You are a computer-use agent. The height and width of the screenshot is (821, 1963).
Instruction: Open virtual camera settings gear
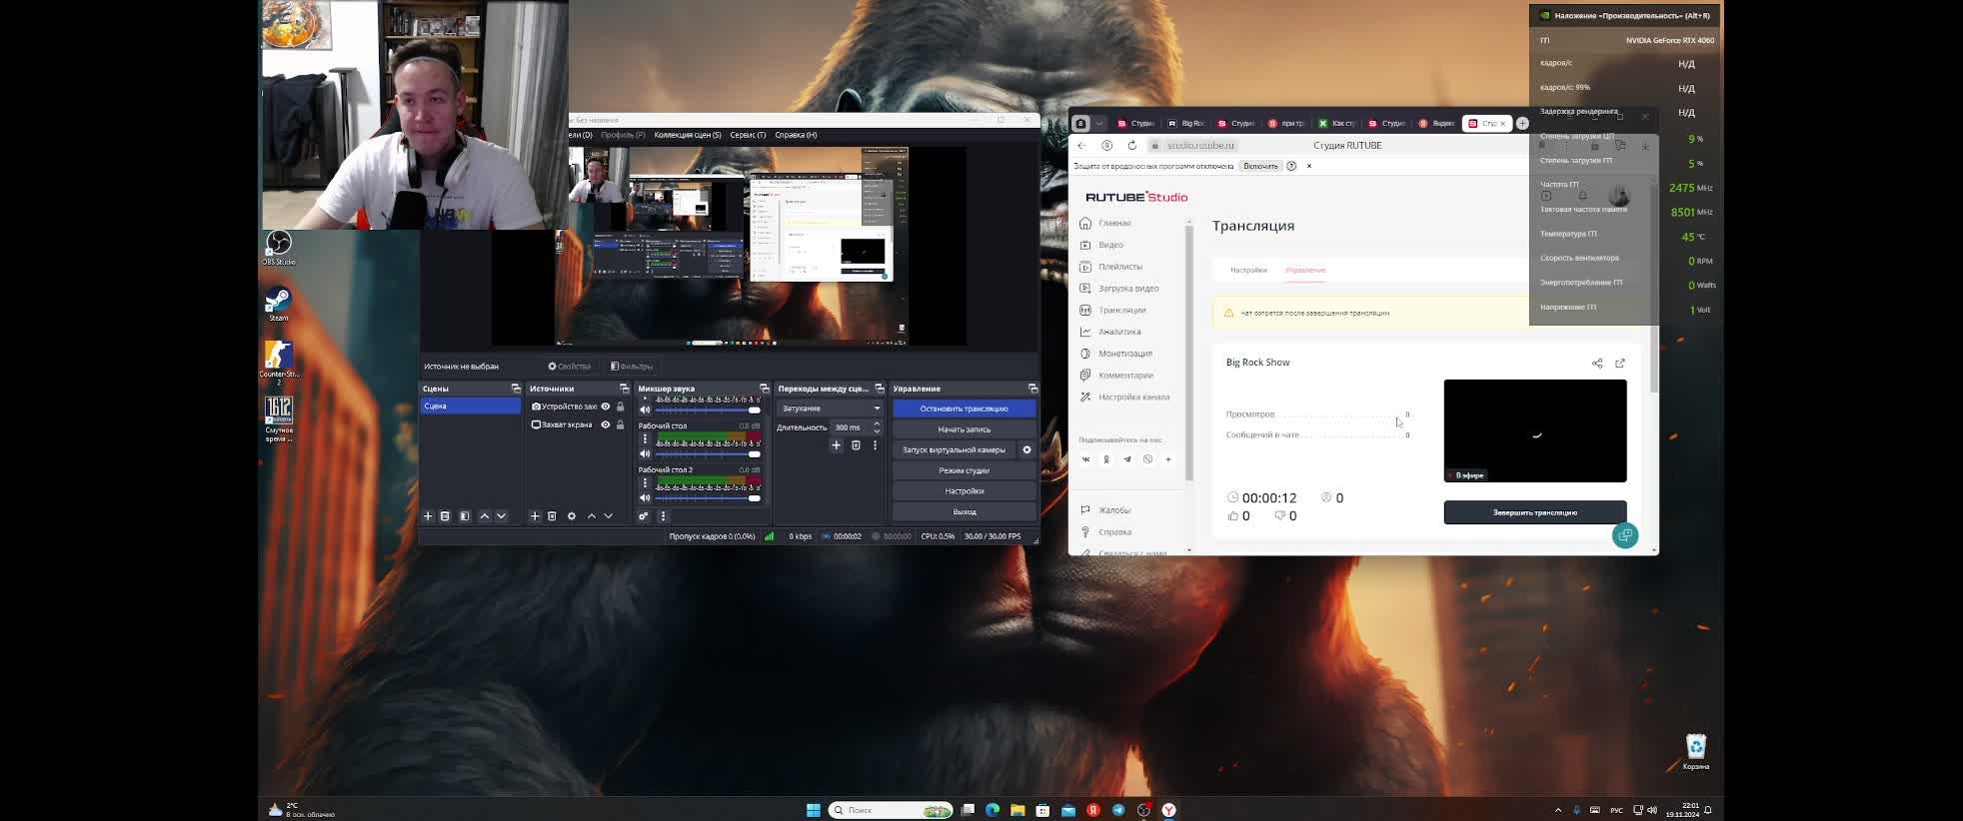click(1026, 450)
